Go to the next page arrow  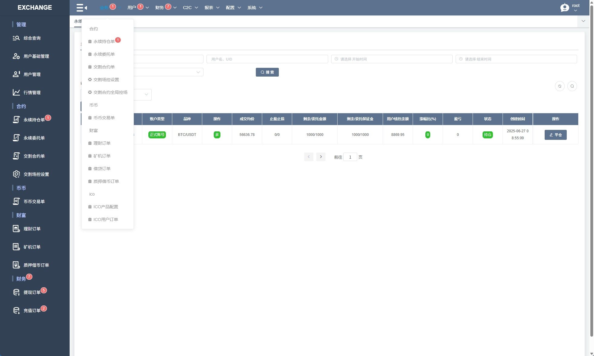coord(321,157)
